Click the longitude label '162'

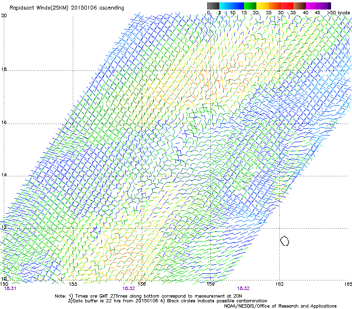[x=280, y=284]
